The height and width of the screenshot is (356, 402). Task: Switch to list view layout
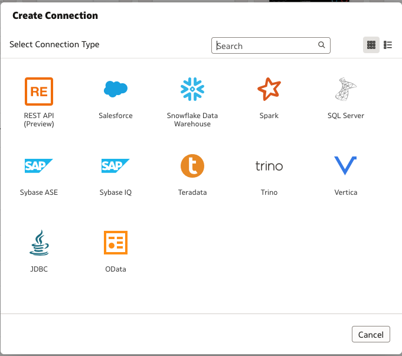pos(388,45)
